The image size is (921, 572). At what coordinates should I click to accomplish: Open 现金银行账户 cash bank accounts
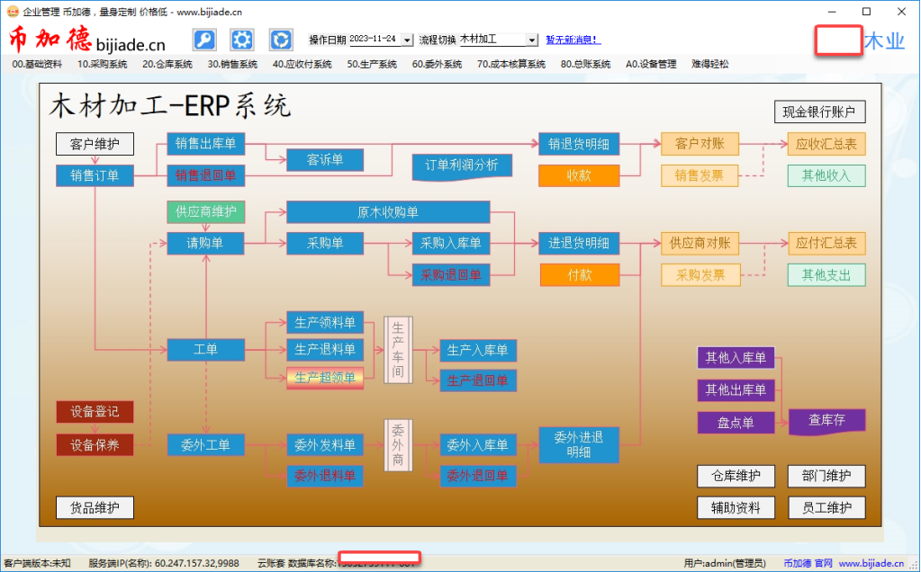coord(818,111)
